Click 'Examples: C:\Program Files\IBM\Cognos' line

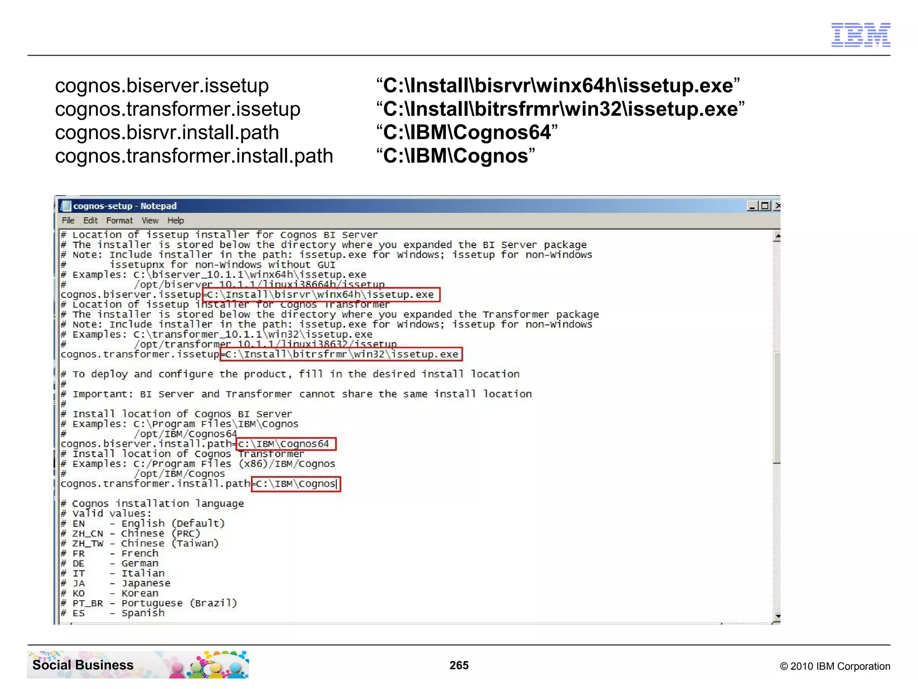(179, 424)
